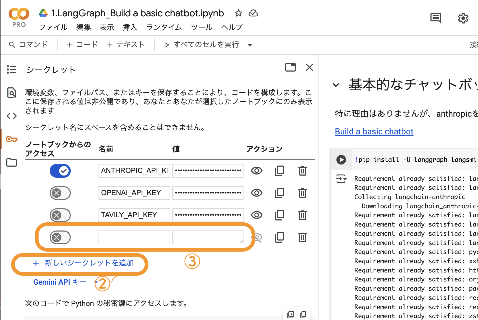Insert the sample code into a cell
This screenshot has width=478, height=320.
[290, 314]
